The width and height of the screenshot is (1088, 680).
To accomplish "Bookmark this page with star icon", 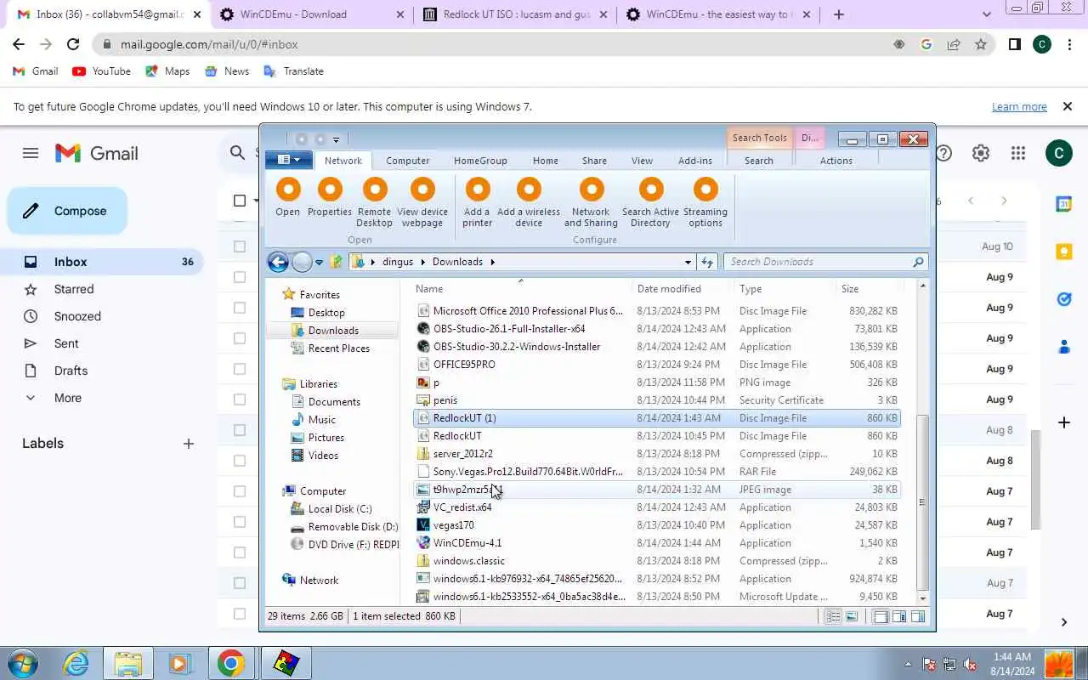I will (x=981, y=44).
